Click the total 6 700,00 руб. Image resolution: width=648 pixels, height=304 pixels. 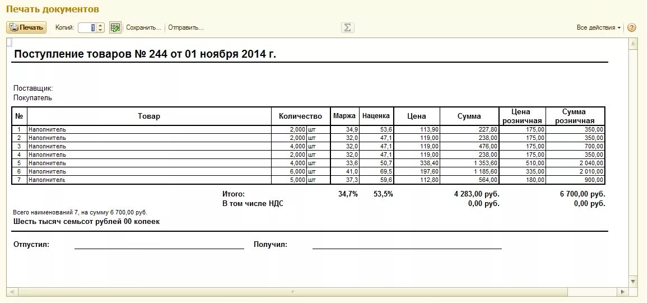click(x=582, y=194)
